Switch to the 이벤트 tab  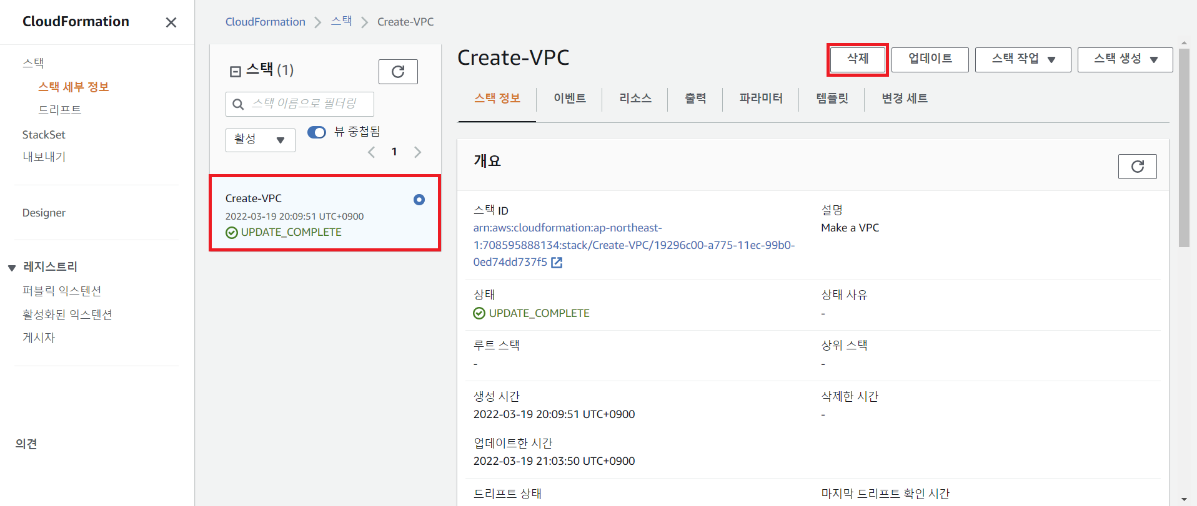570,99
